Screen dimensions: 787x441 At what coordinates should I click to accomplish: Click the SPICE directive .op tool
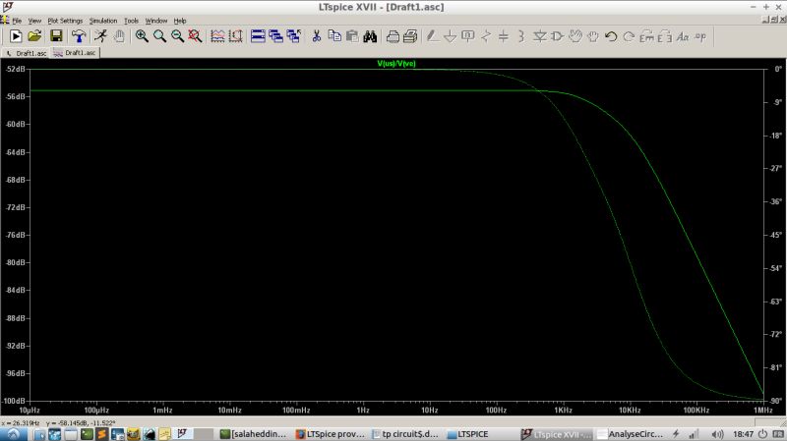(x=700, y=36)
